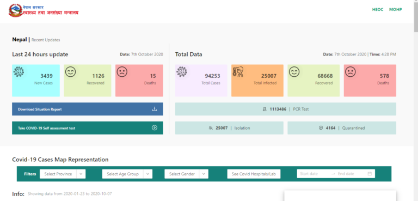Select the orange Total Infected 25007 card
The height and width of the screenshot is (201, 418).
(257, 81)
